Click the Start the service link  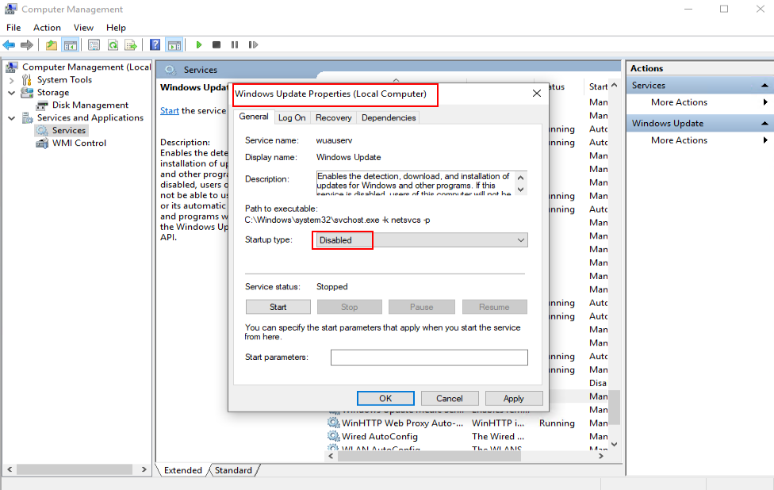(x=170, y=110)
